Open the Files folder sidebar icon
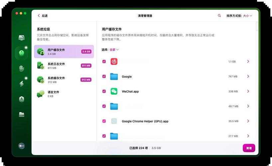 point(22,114)
